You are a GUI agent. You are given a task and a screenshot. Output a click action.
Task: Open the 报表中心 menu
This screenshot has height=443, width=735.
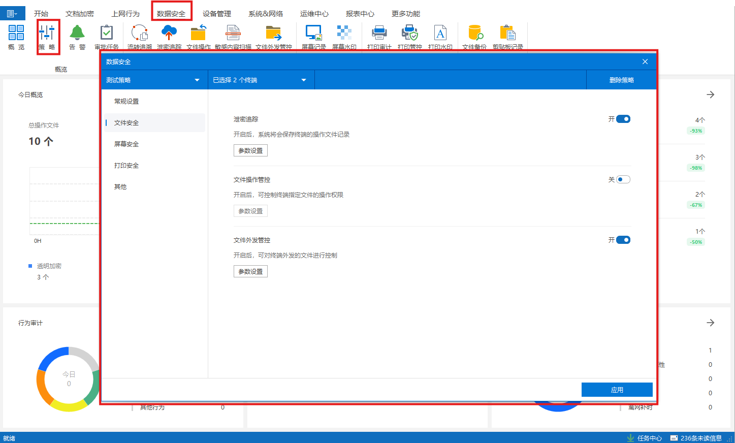(360, 13)
